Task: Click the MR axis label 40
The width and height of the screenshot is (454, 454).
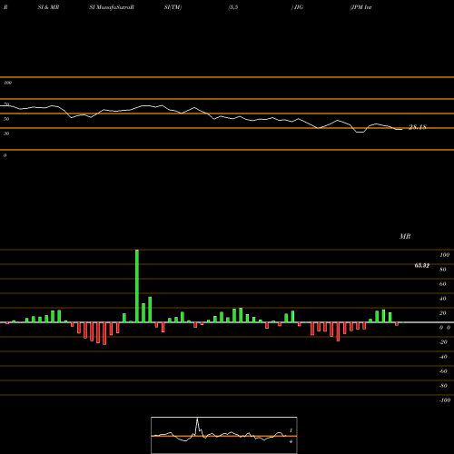Action: [442, 299]
